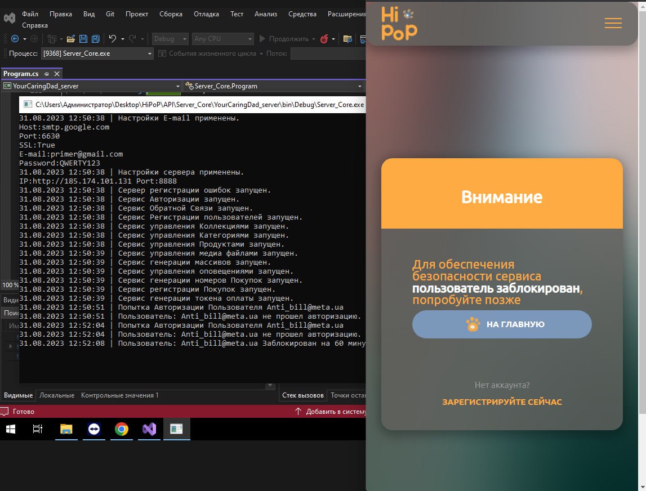Click the ЗАРЕГИСТРИРУЙТЕ СЕЙЧАС link
This screenshot has width=646, height=491.
coord(502,402)
